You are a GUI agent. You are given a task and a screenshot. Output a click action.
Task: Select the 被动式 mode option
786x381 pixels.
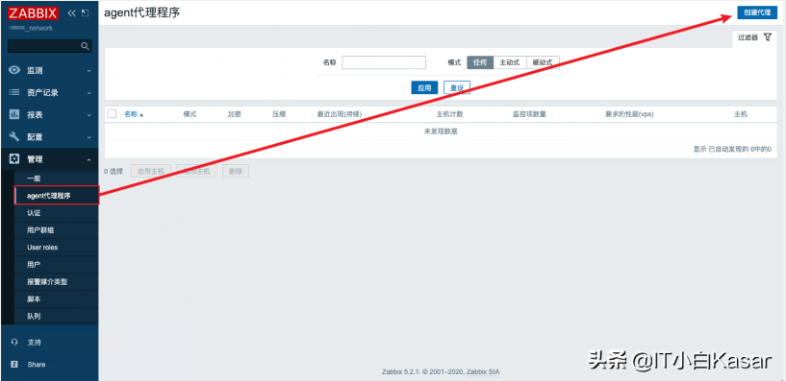543,62
